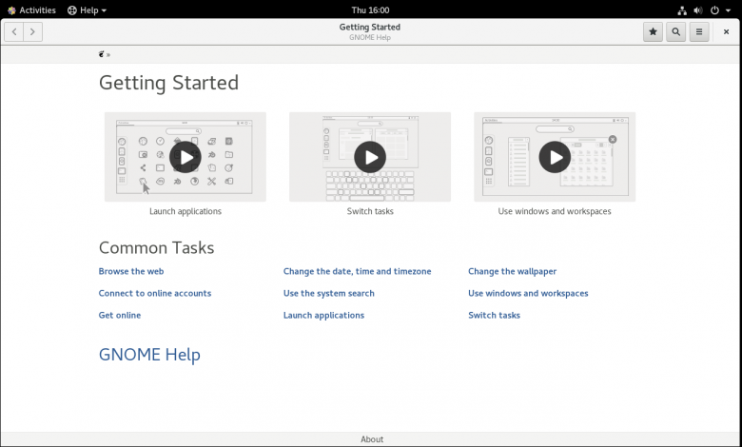Click the Switch tasks video caption
Image resolution: width=742 pixels, height=447 pixels.
point(370,211)
